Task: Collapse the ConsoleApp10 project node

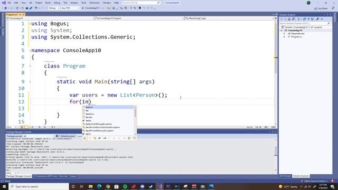Action: point(281,31)
